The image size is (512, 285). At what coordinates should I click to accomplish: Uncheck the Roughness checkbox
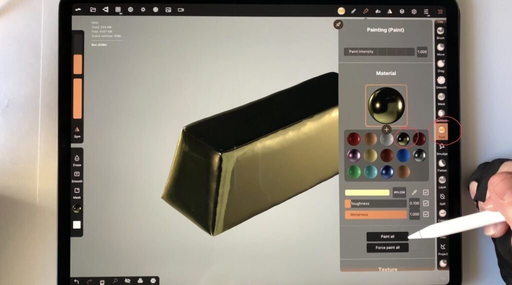point(425,203)
